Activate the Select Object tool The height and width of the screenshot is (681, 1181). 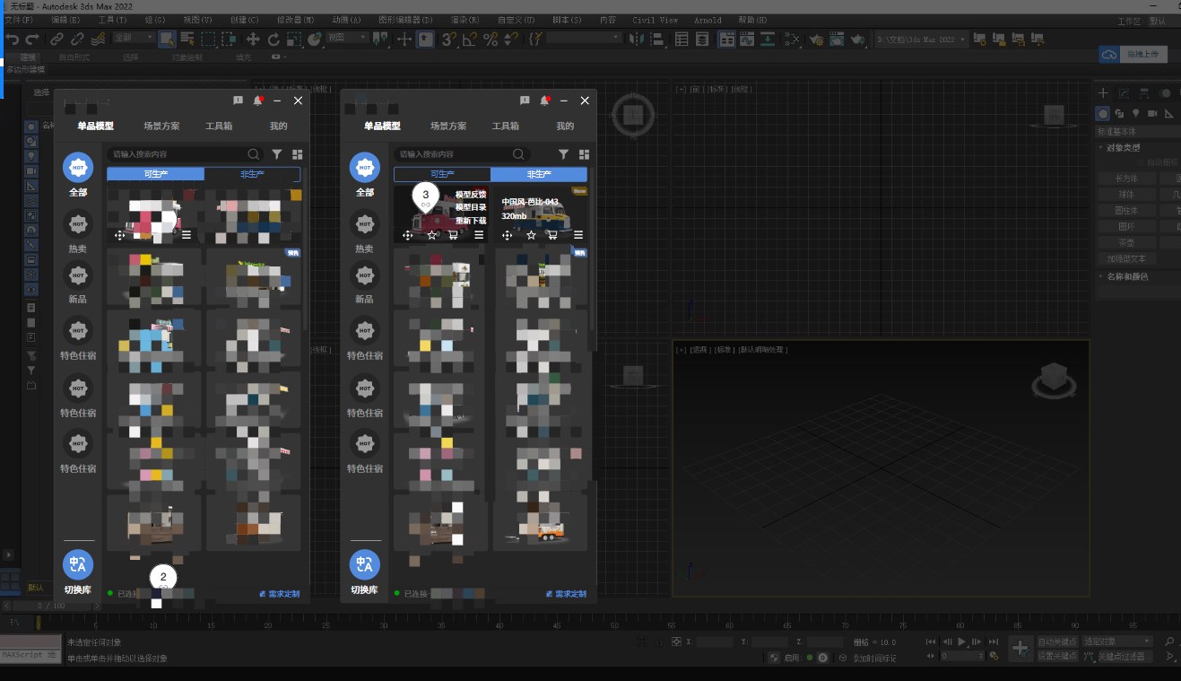pos(167,39)
